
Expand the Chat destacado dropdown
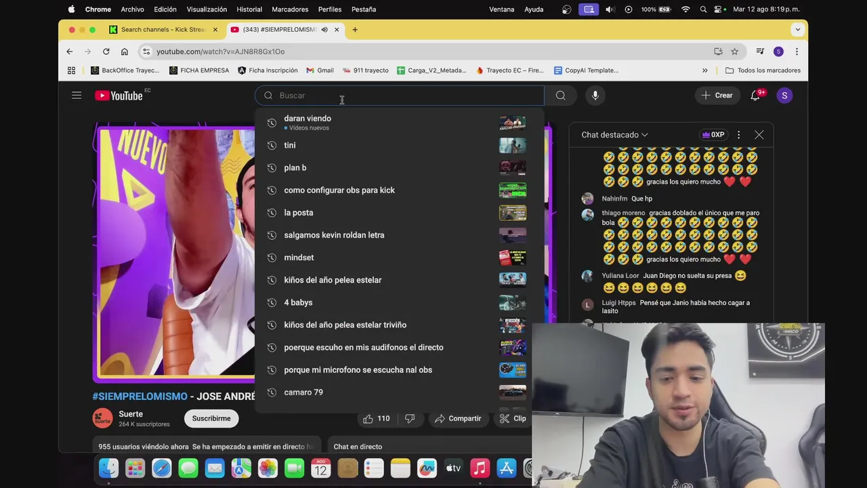(x=614, y=135)
